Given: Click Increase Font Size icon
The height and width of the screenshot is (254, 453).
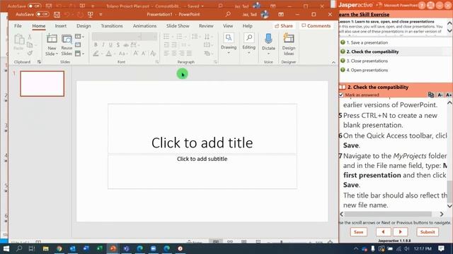Looking at the screenshot, I should (x=135, y=54).
